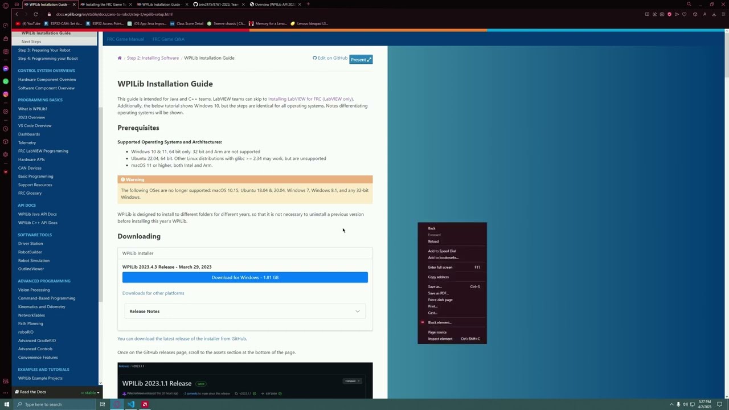
Task: Open the ad blocker shield icon
Action: pyautogui.click(x=669, y=14)
